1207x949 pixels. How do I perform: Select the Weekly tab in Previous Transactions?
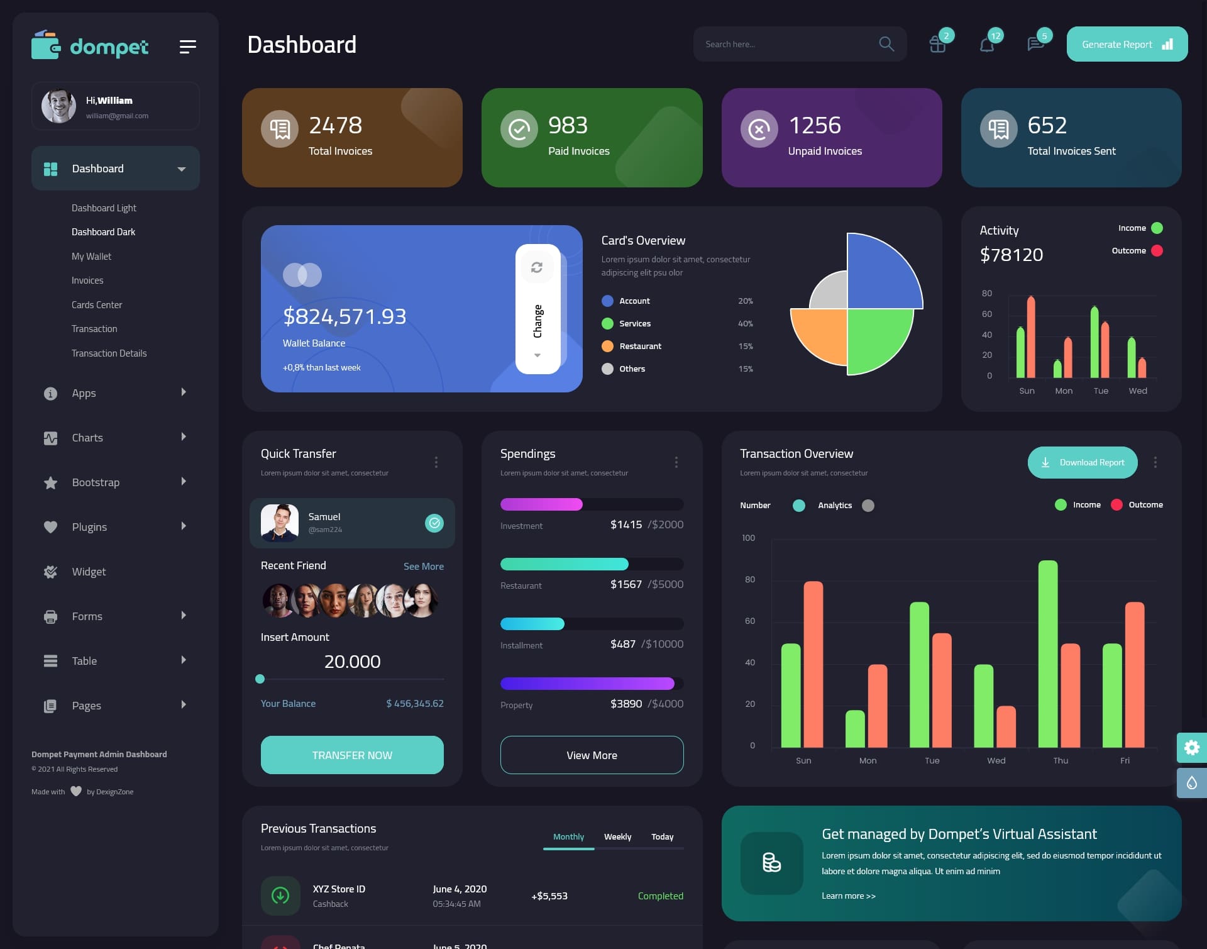(x=617, y=835)
